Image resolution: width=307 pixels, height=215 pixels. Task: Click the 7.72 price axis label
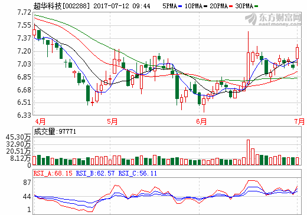pyautogui.click(x=24, y=12)
